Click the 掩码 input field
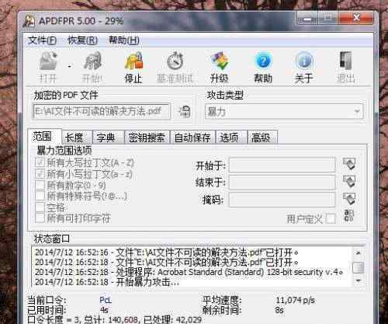Viewport: 388px width, 324px height. point(282,200)
